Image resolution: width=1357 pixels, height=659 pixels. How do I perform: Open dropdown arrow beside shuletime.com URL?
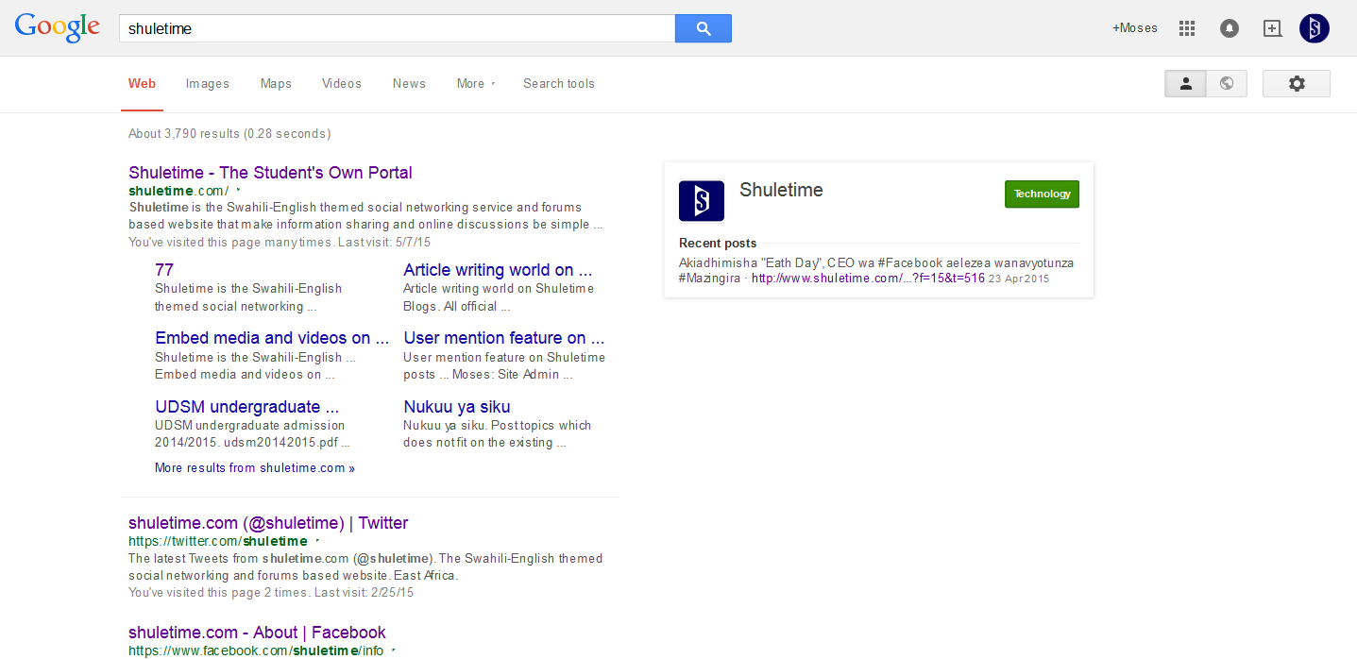[238, 191]
